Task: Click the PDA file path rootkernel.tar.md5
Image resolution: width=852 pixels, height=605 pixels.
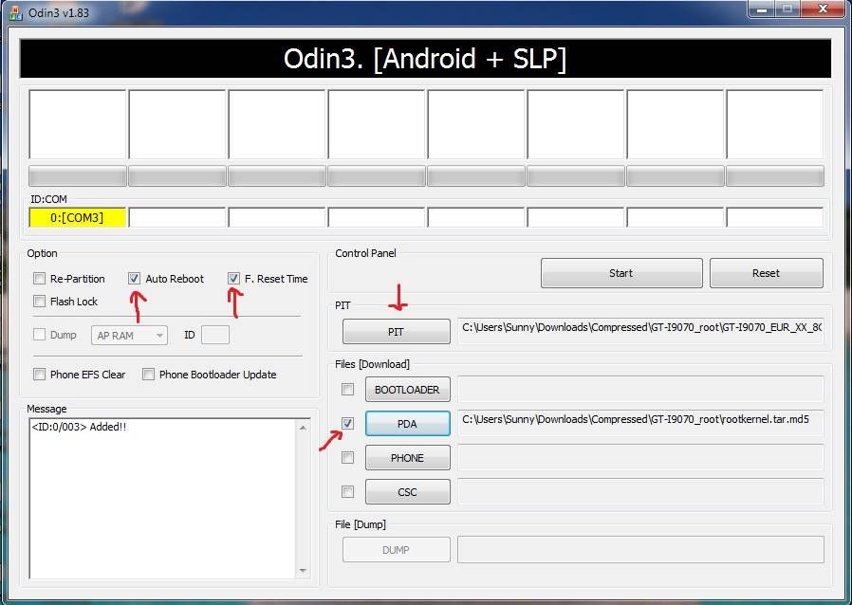Action: (x=640, y=423)
